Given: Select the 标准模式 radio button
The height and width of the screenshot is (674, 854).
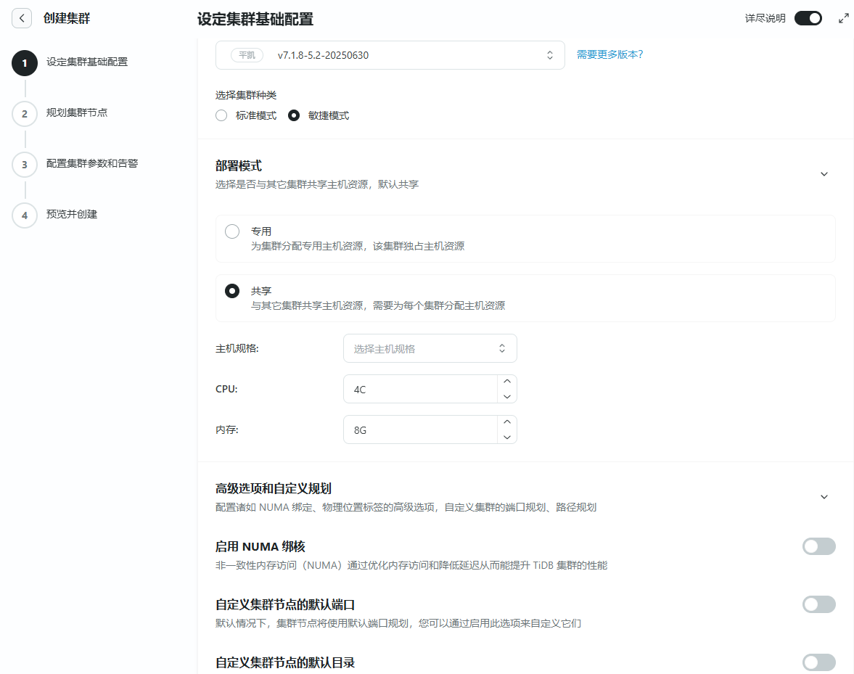Looking at the screenshot, I should (x=222, y=115).
